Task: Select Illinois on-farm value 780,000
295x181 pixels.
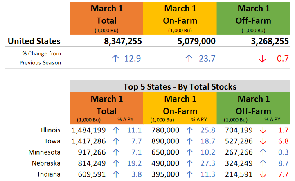Action: pos(165,130)
